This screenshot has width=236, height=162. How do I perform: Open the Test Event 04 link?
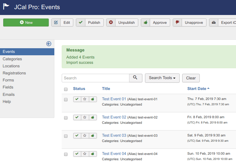[x=114, y=153]
